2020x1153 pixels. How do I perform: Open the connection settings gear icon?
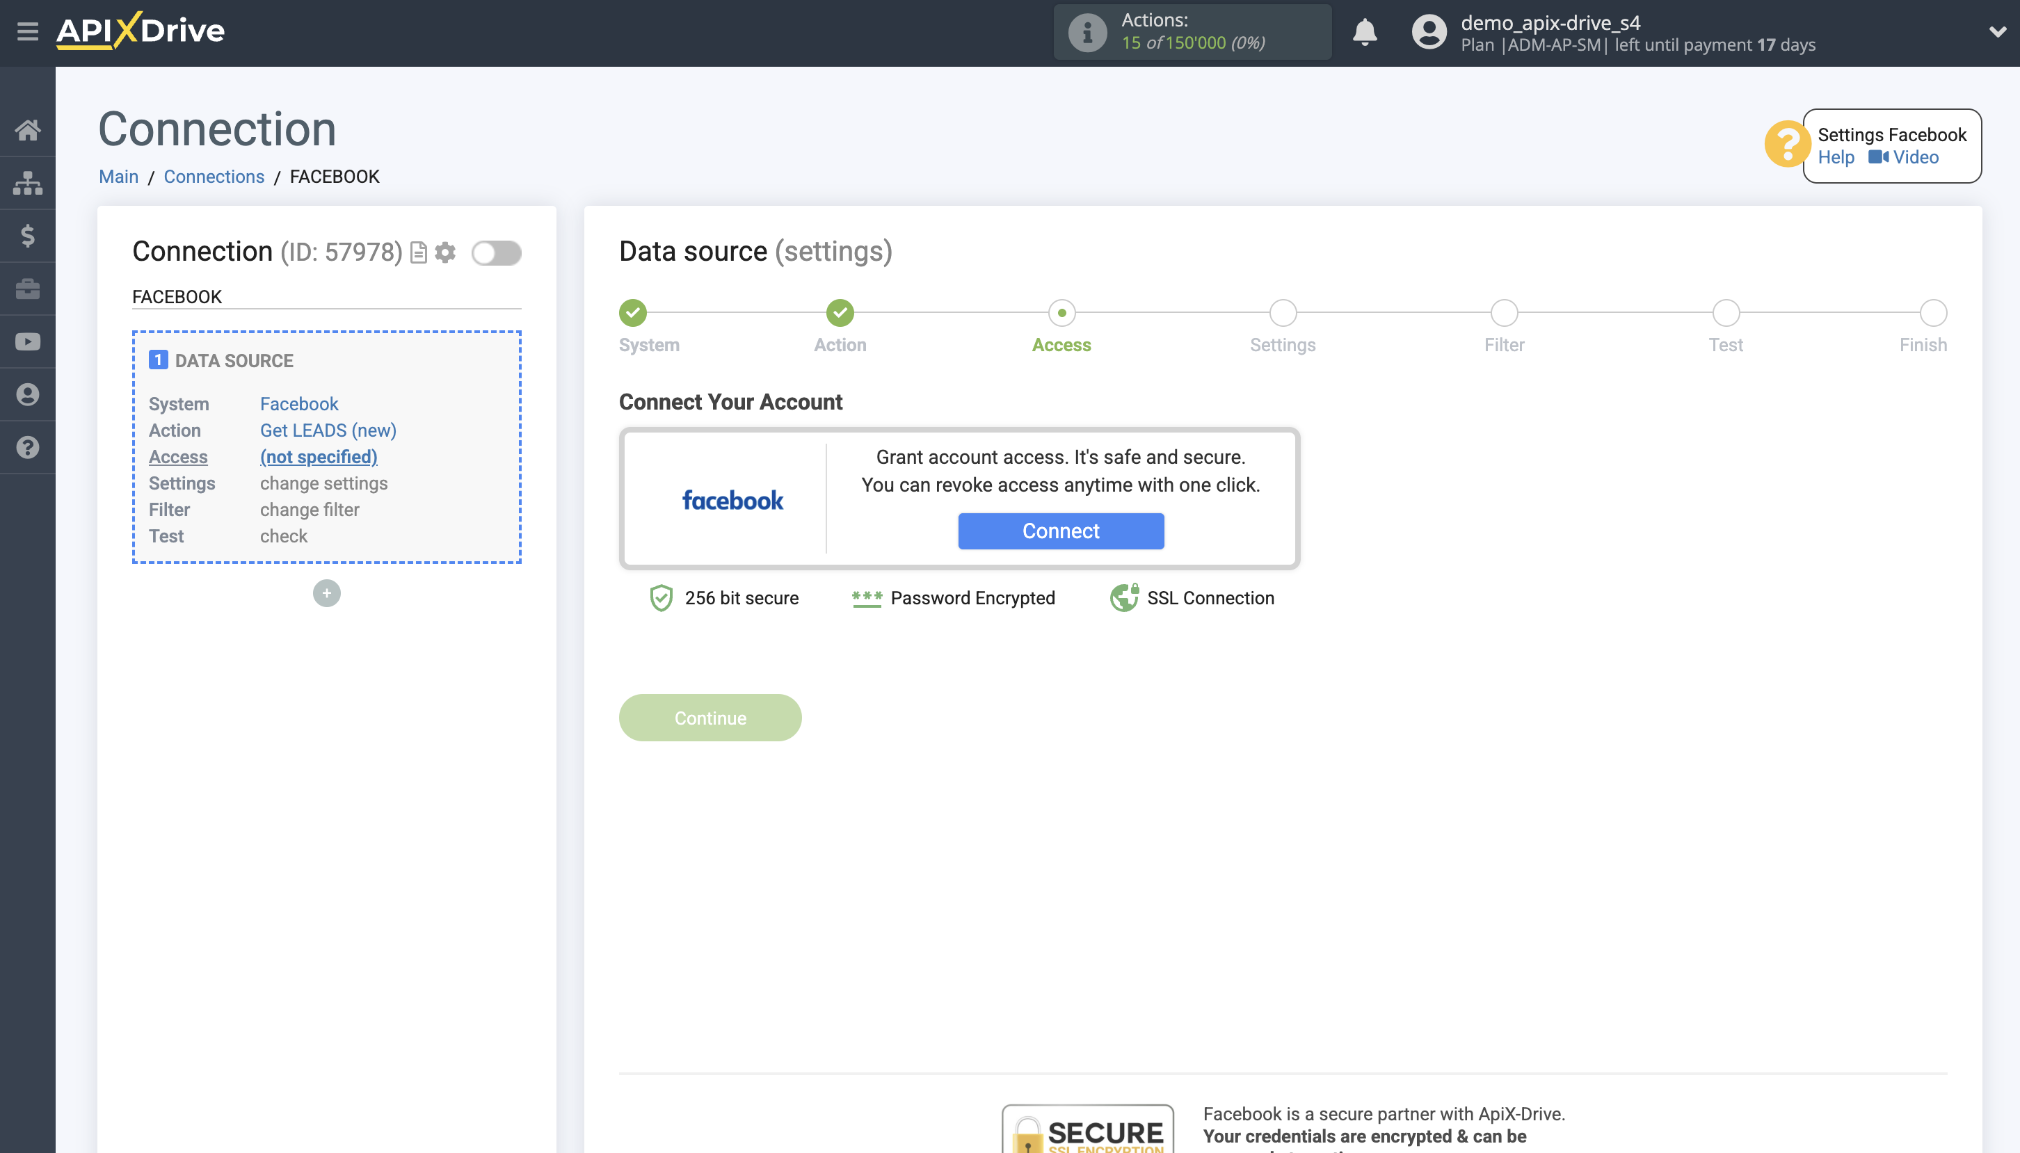pos(446,252)
